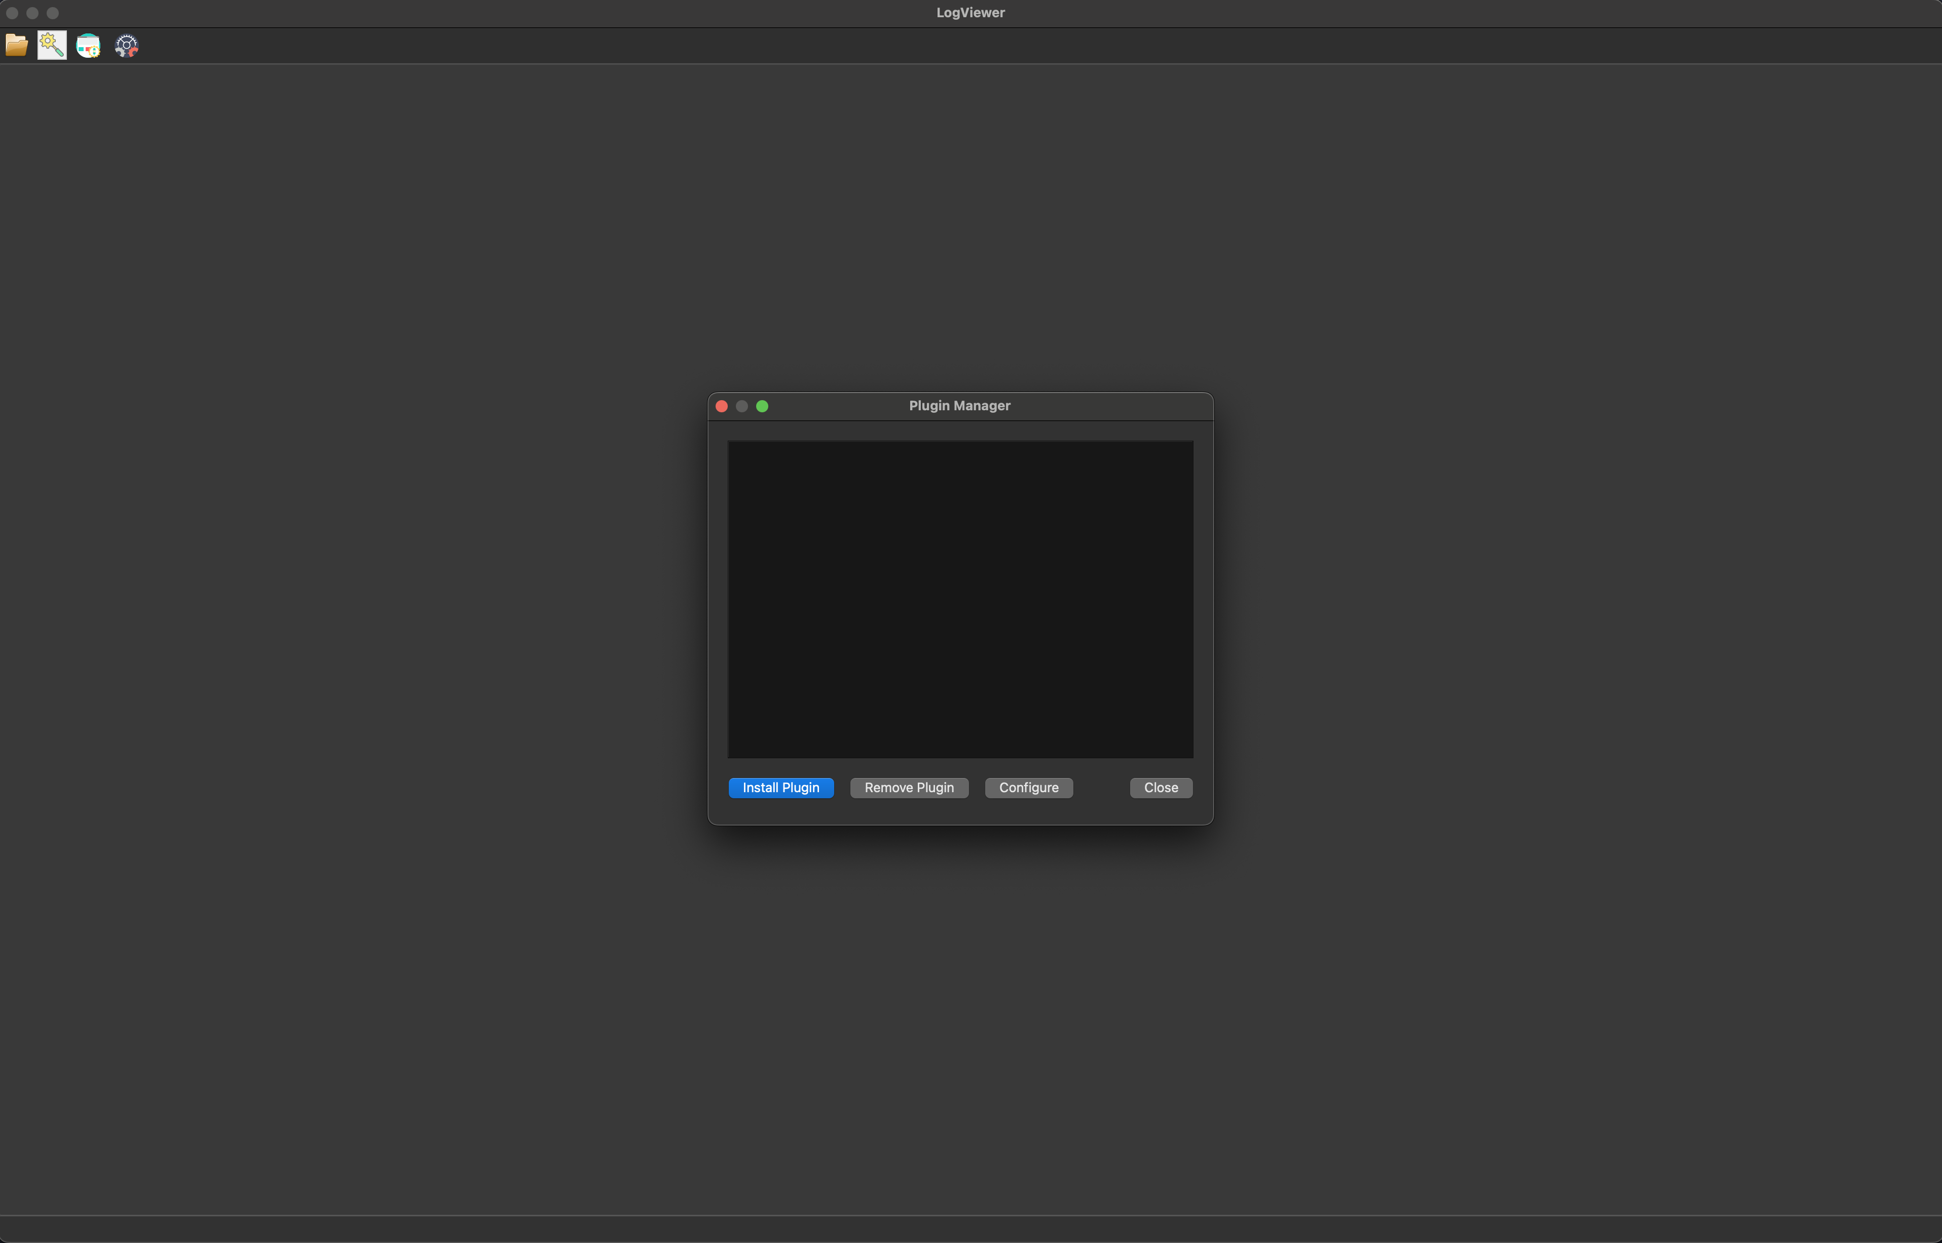
Task: Click the Close button in Plugin Manager
Action: (1161, 788)
